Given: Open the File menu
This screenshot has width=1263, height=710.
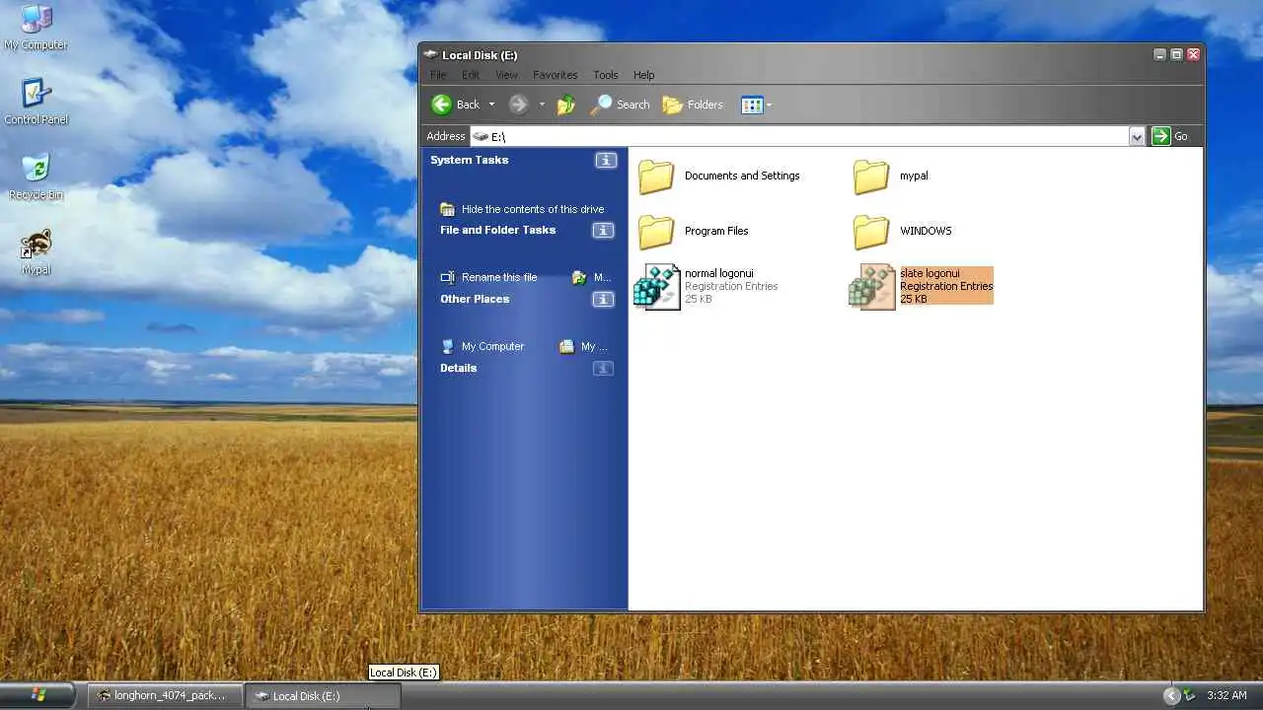Looking at the screenshot, I should click(x=438, y=75).
